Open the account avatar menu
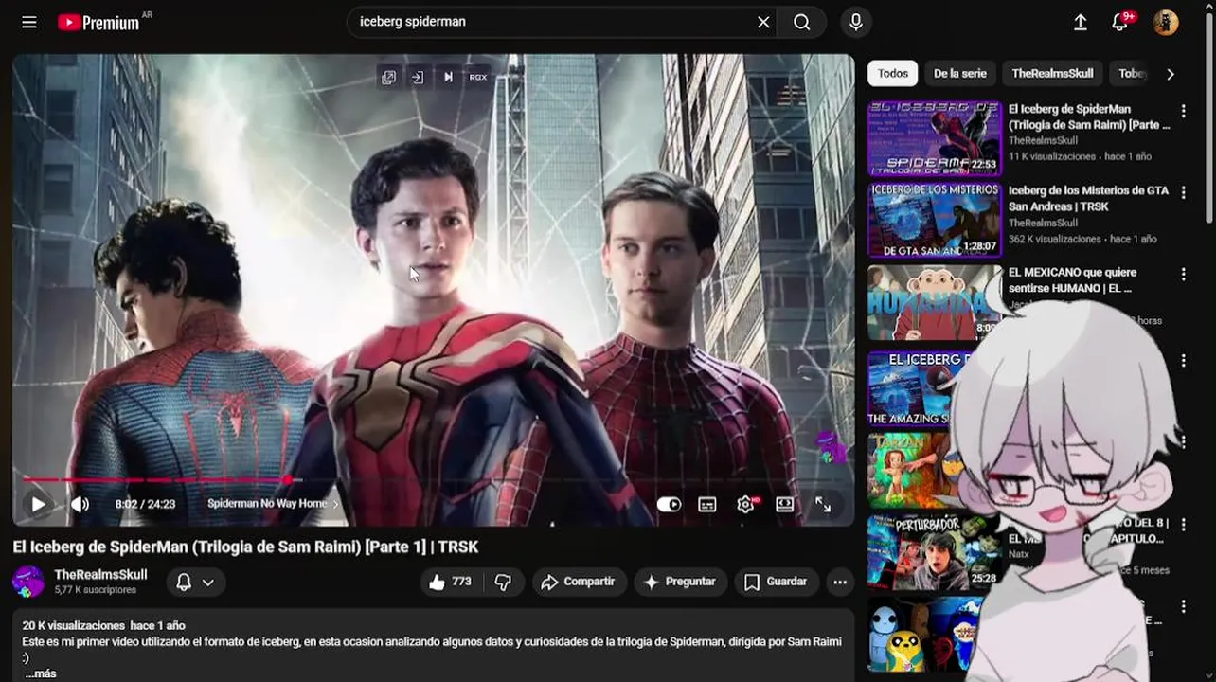The height and width of the screenshot is (682, 1216). click(x=1166, y=22)
